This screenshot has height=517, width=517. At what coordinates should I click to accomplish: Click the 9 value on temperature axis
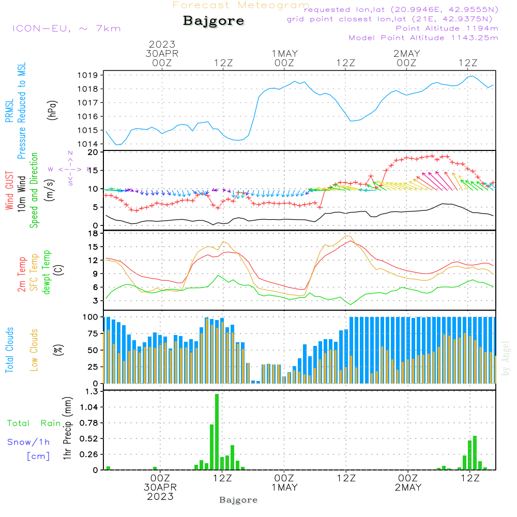[x=96, y=273]
